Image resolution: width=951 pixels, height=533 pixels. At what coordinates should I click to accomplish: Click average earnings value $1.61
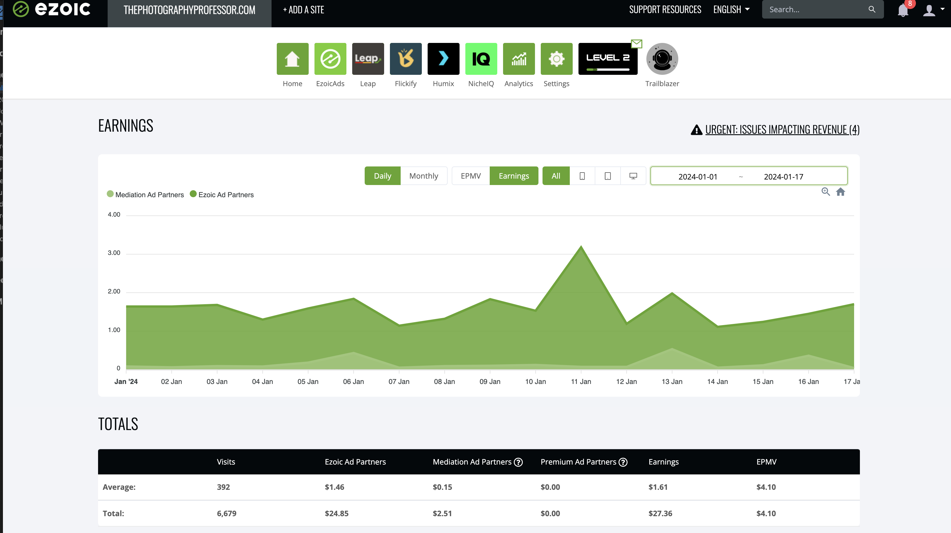pos(658,487)
